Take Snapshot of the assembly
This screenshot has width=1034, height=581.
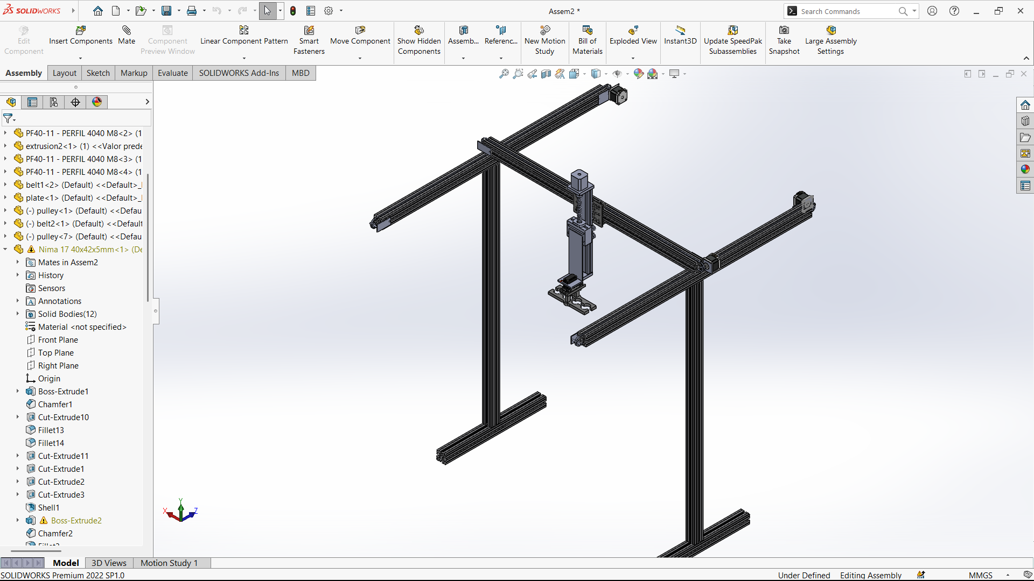(784, 40)
